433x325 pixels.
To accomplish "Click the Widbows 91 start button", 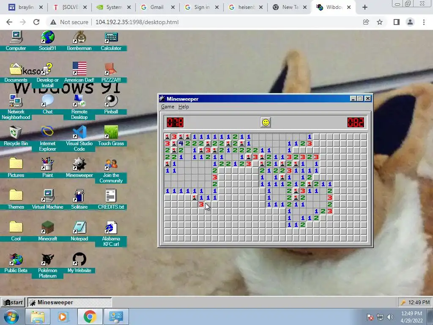I will (x=13, y=302).
